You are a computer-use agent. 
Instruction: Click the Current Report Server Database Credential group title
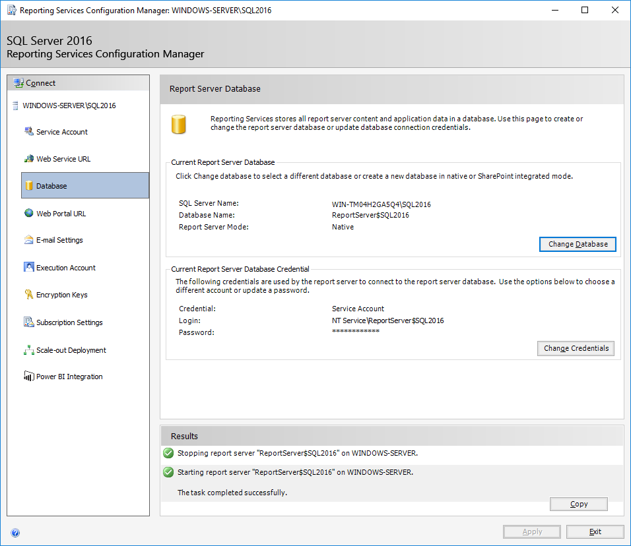click(240, 269)
